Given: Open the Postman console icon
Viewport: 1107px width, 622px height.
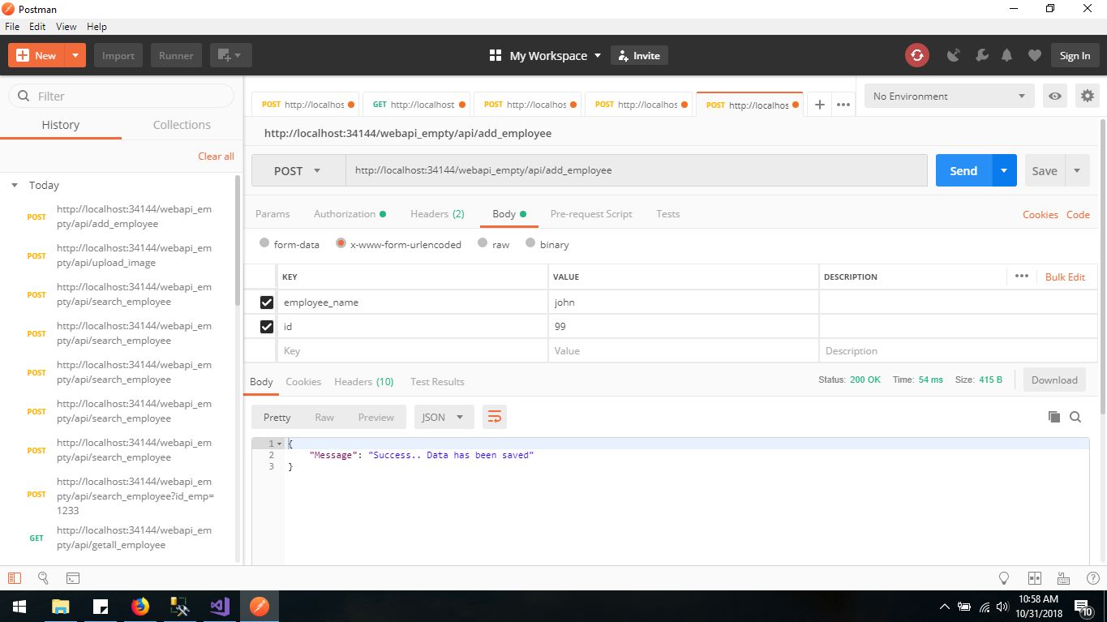Looking at the screenshot, I should (x=72, y=578).
